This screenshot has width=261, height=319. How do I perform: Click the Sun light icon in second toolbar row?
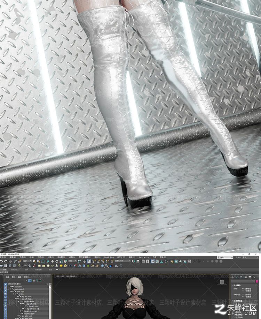click(61, 266)
